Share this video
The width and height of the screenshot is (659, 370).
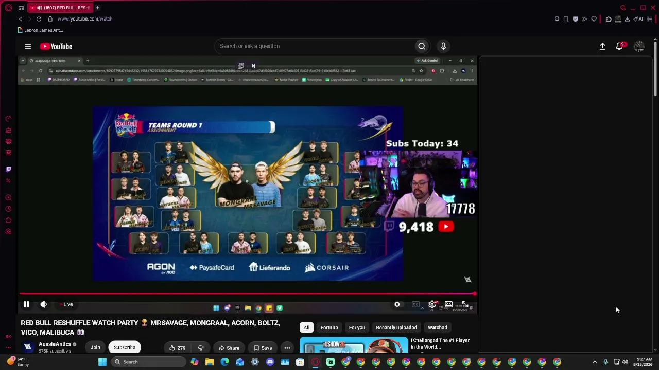pyautogui.click(x=229, y=348)
